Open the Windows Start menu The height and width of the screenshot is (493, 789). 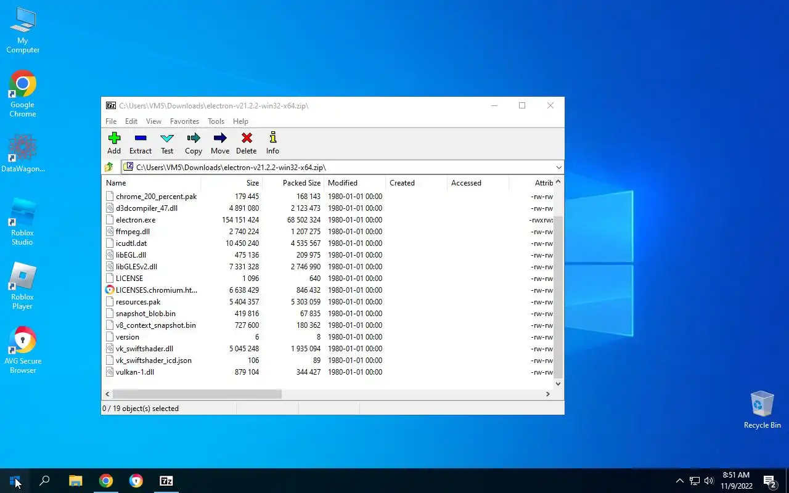coord(15,481)
